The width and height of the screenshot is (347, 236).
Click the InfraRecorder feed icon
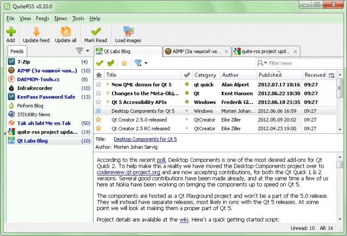click(x=11, y=88)
